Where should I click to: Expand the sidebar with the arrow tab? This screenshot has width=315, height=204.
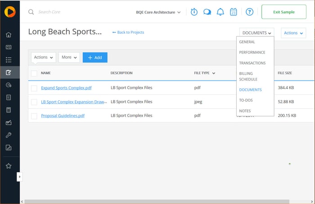19,177
